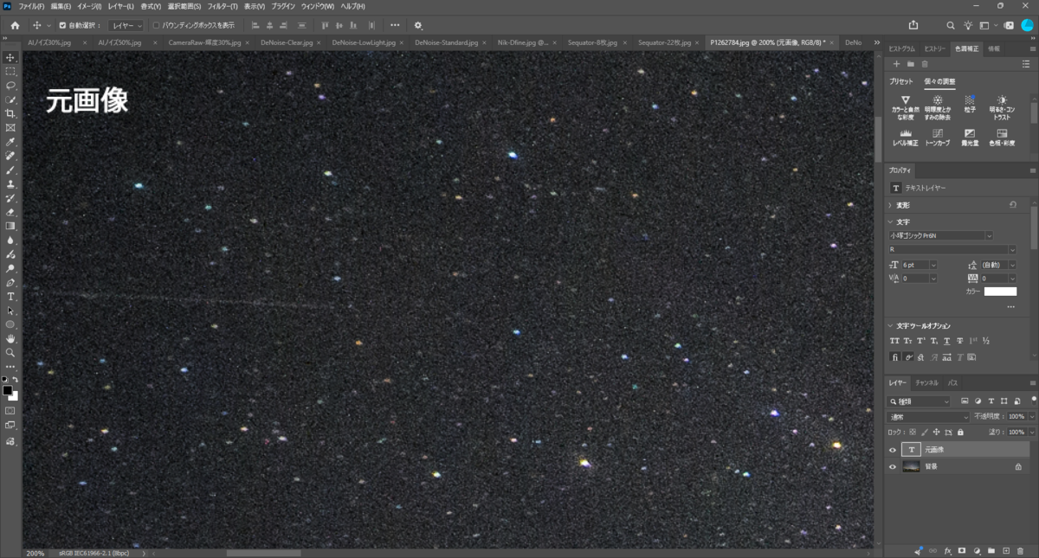Open the ファイル(F) menu
Screen dimensions: 1039x558
31,6
